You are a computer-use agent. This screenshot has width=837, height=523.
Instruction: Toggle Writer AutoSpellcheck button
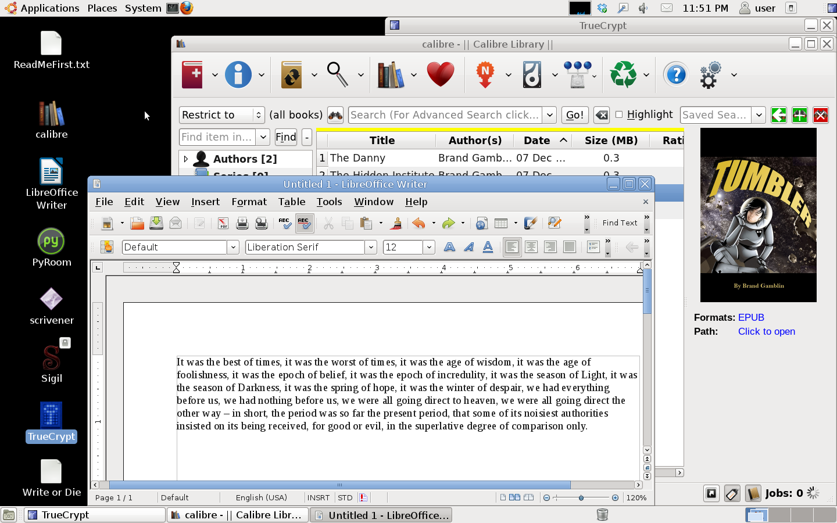pos(304,223)
